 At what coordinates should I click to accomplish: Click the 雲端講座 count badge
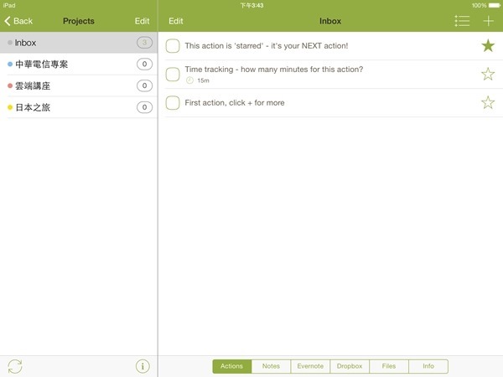point(144,85)
